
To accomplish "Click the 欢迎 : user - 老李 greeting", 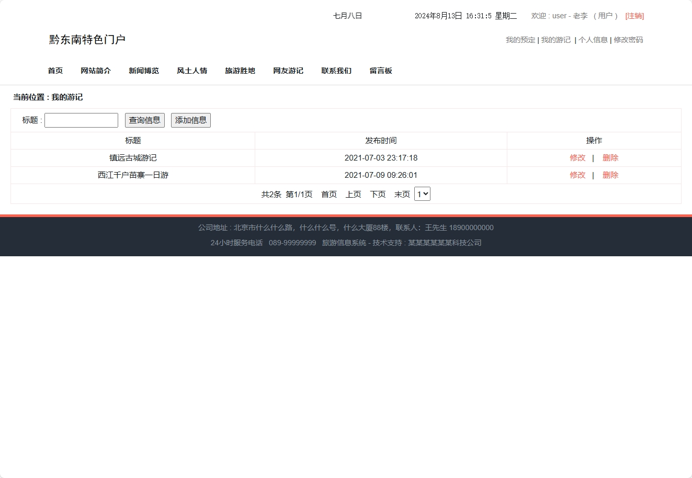I will pos(559,16).
